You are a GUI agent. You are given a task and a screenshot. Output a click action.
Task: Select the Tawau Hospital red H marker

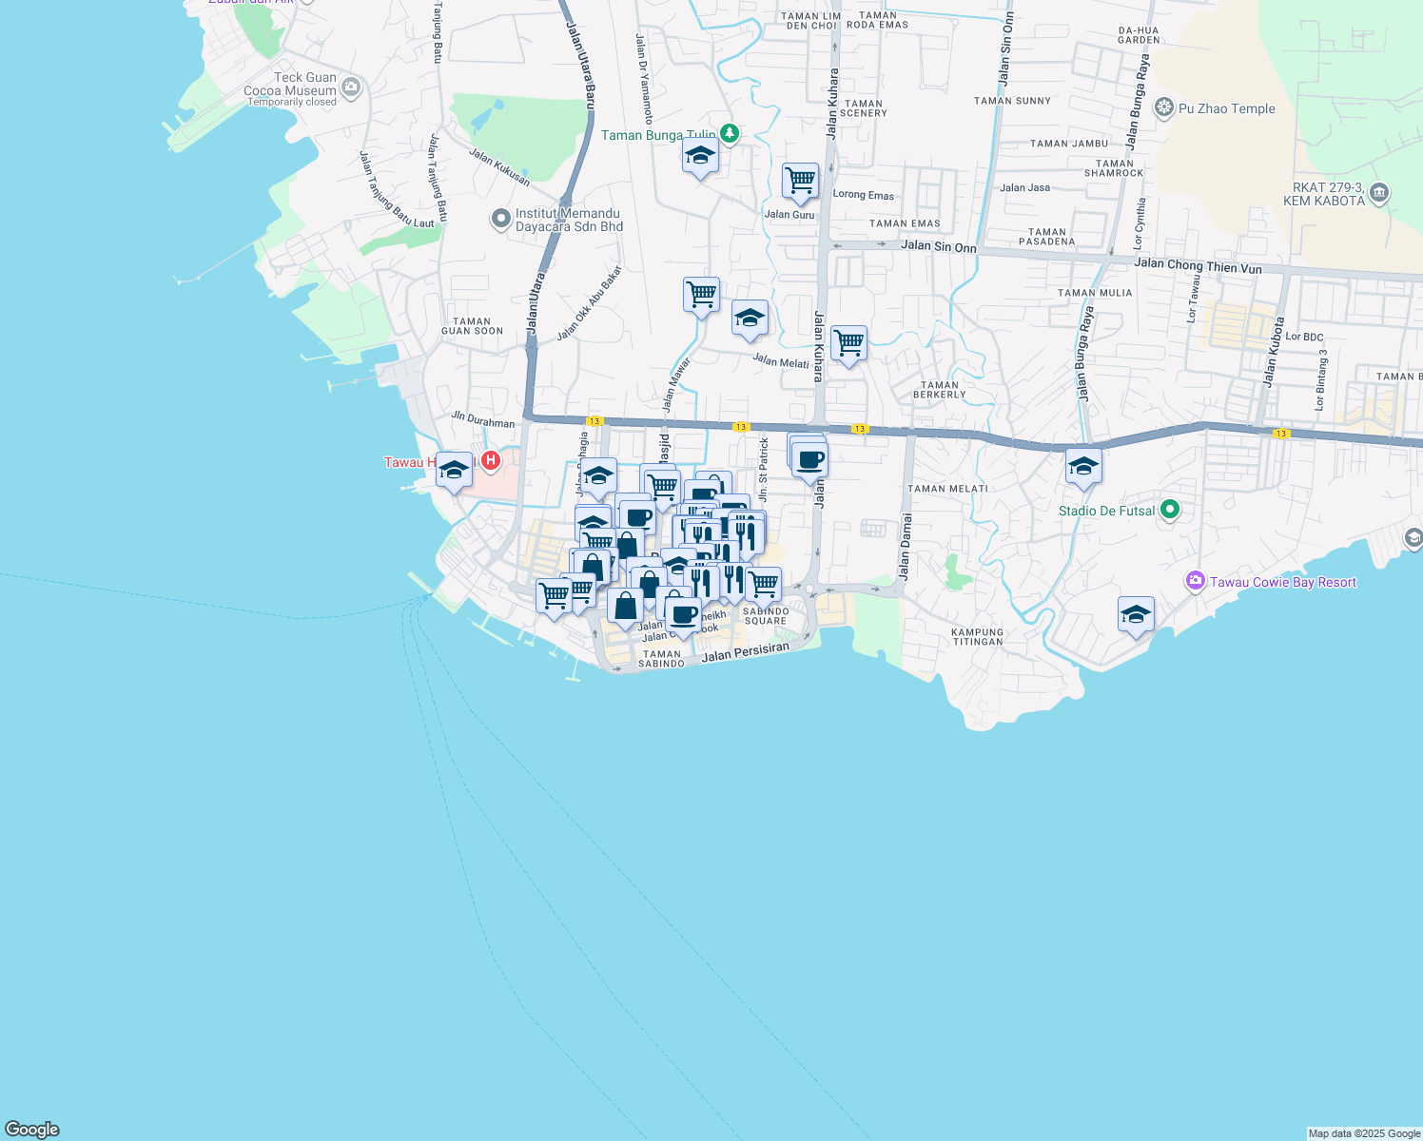(x=491, y=461)
